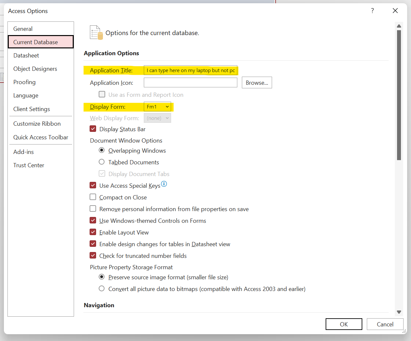The height and width of the screenshot is (341, 411).
Task: Enable Compact on Close
Action: pos(93,197)
